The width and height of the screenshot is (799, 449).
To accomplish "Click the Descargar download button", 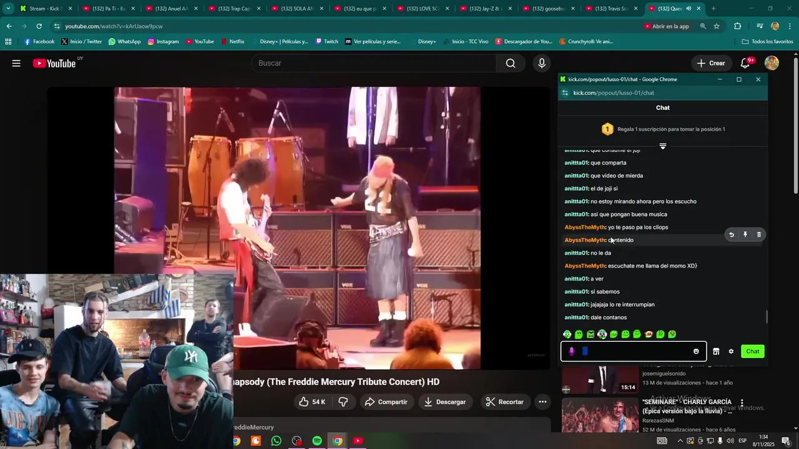I will click(x=445, y=402).
